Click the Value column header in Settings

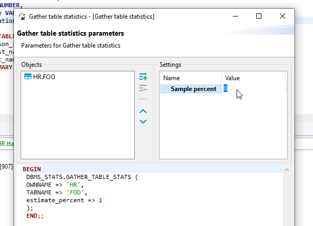pyautogui.click(x=254, y=78)
